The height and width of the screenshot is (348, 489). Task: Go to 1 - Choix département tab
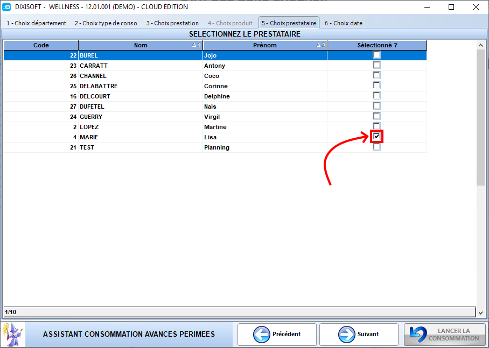[x=37, y=23]
